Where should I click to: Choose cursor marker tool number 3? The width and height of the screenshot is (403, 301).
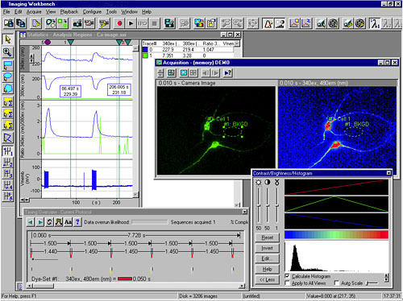point(8,174)
